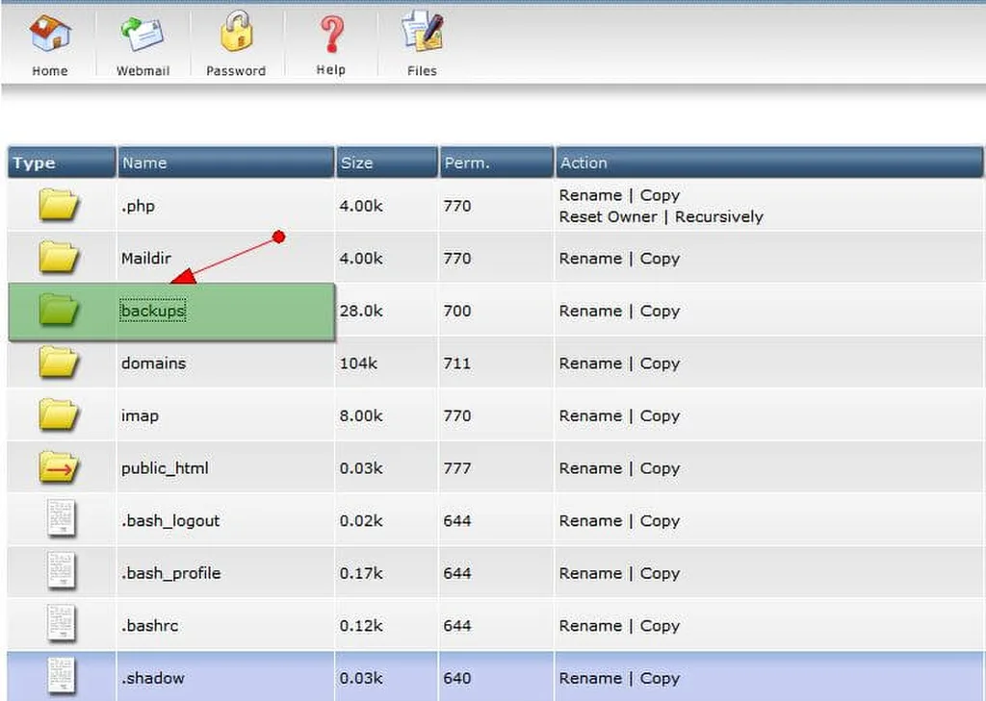Open the domains folder link

coord(153,363)
